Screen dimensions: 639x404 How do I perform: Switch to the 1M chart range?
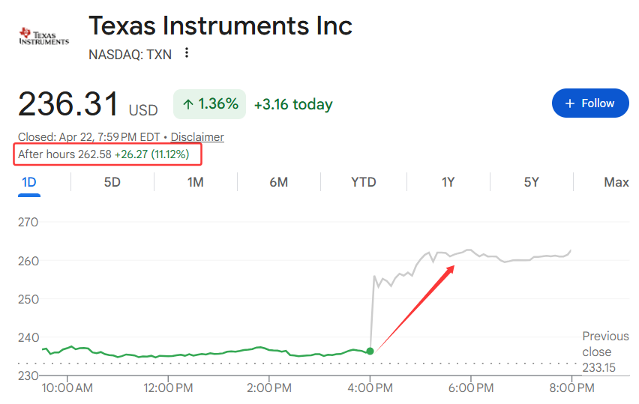(x=196, y=182)
